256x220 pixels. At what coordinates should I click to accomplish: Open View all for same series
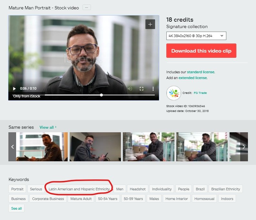(x=48, y=127)
